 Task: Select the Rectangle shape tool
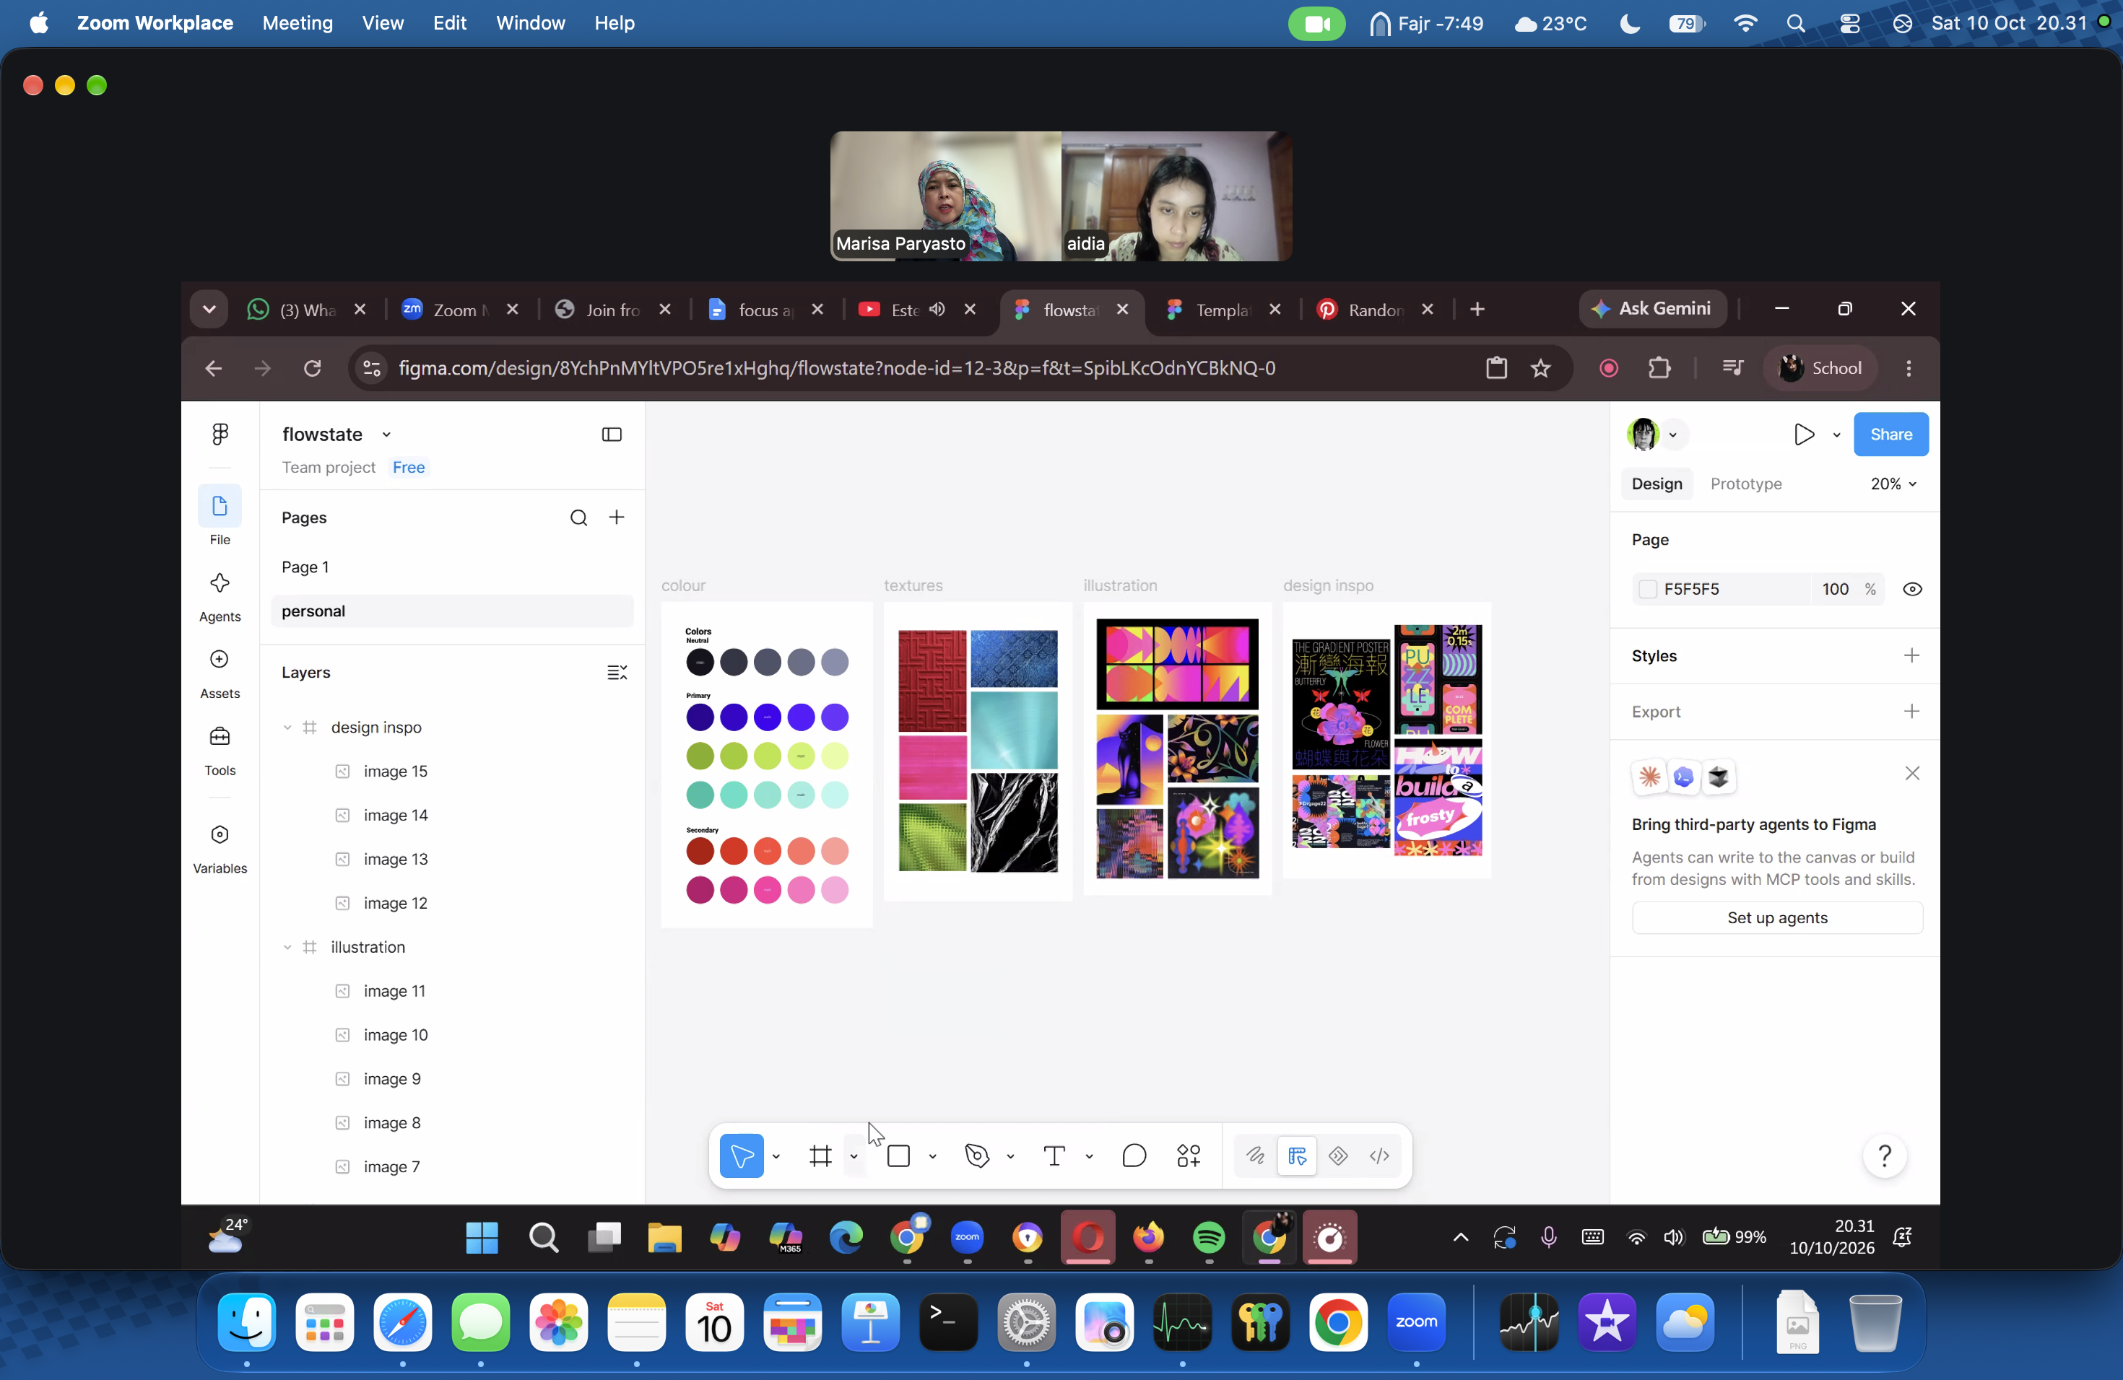coord(898,1156)
